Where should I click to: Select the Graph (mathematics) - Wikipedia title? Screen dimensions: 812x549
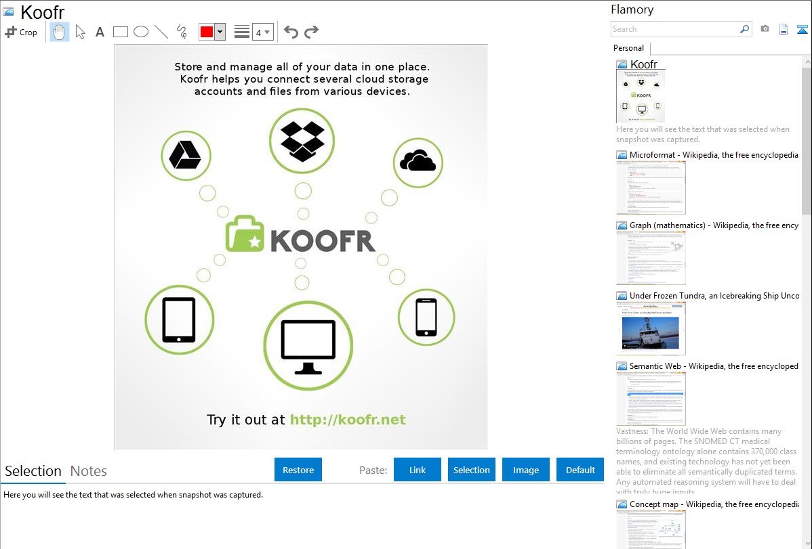click(714, 225)
